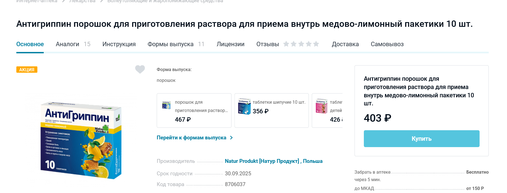Open the Антигриппин product box image
This screenshot has height=193, width=507.
click(x=81, y=140)
